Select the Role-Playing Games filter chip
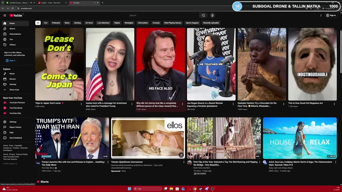The image size is (342, 192). coord(173,23)
